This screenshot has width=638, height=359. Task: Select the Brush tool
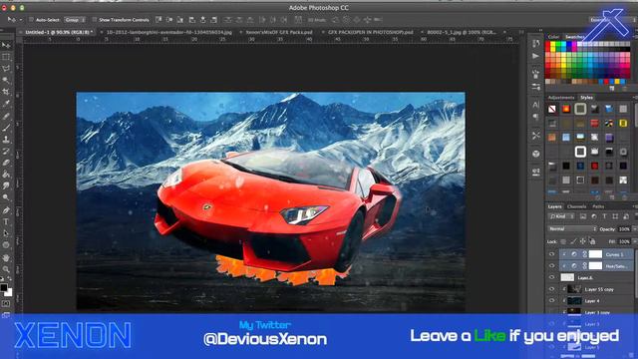(6, 128)
